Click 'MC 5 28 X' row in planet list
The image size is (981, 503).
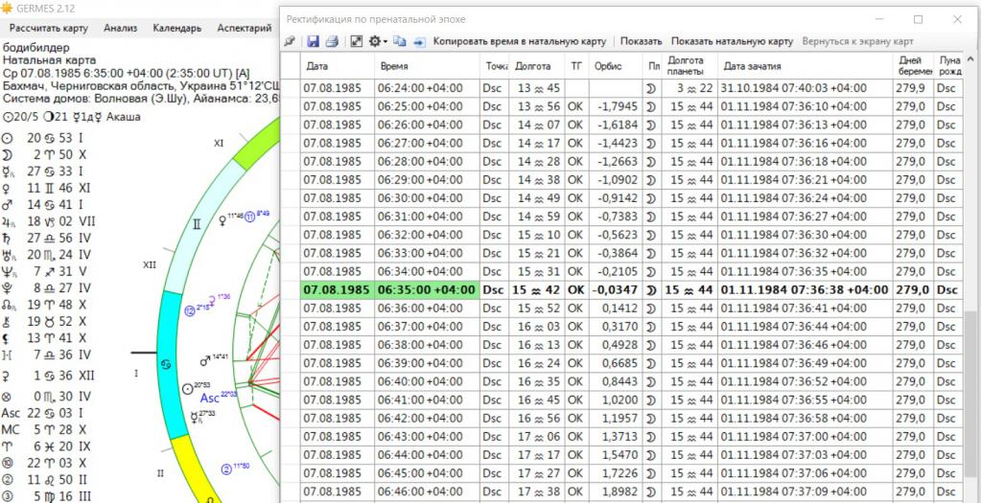(x=44, y=430)
